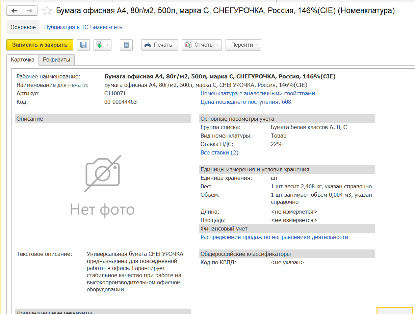Click the Универсальная бумага СНЕГУРОЧКА description text
415x314 pixels.
coord(135,272)
